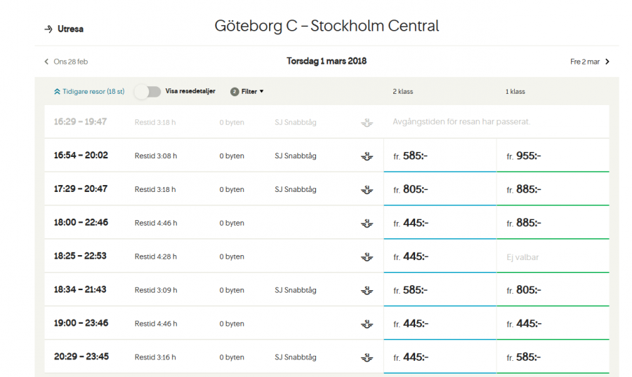Choose 2 klass 805 fare on 17:29 train

click(440, 189)
